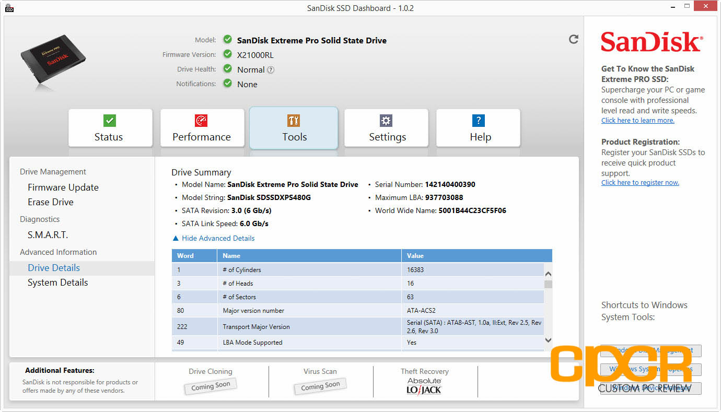Click the Drive Health help question mark
The width and height of the screenshot is (721, 412).
point(271,69)
